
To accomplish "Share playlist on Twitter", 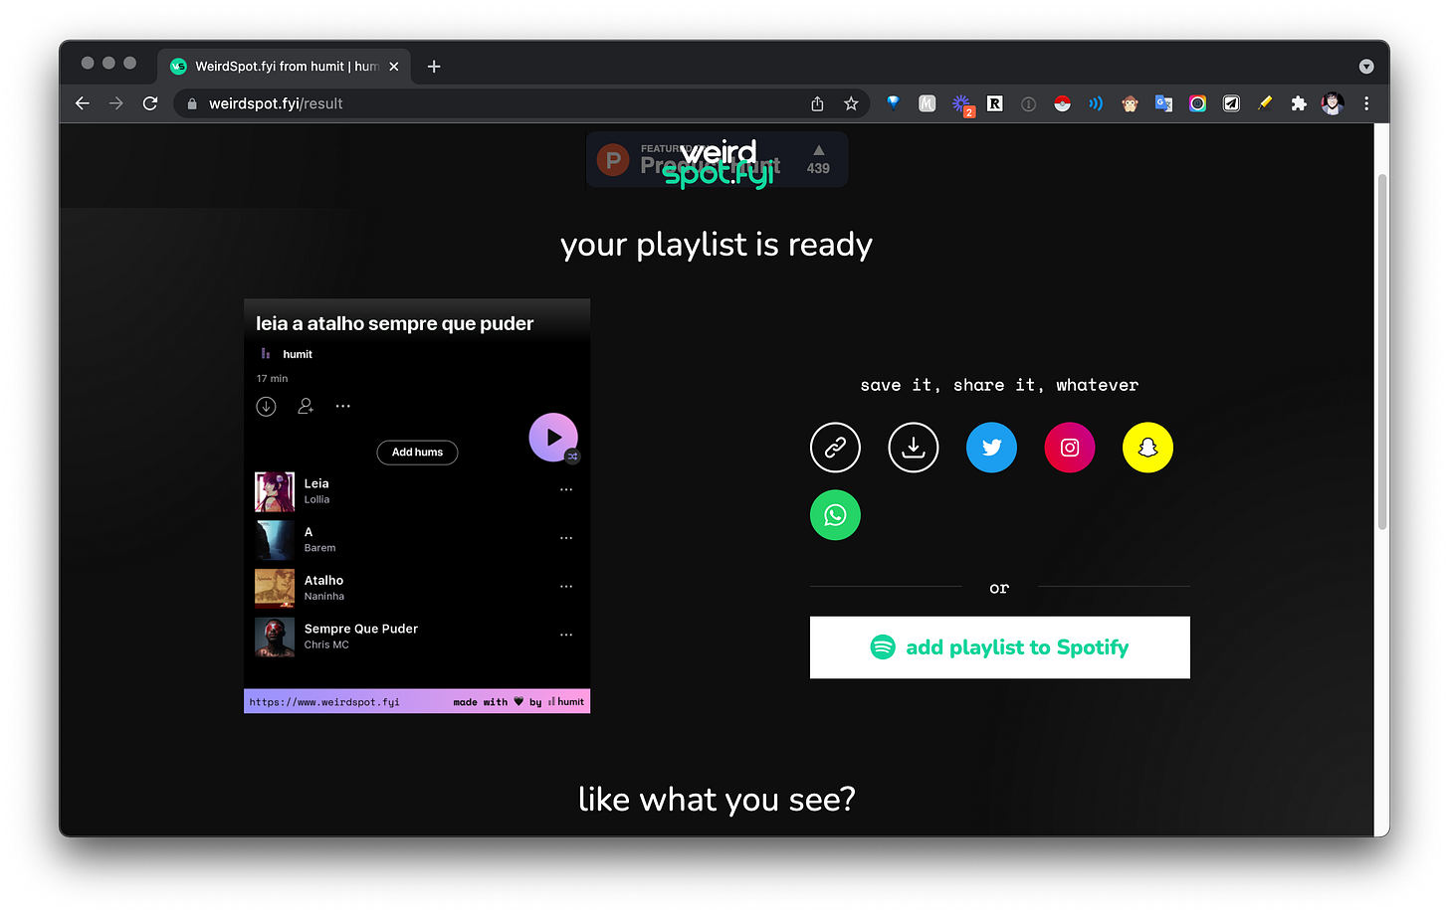I will point(991,448).
